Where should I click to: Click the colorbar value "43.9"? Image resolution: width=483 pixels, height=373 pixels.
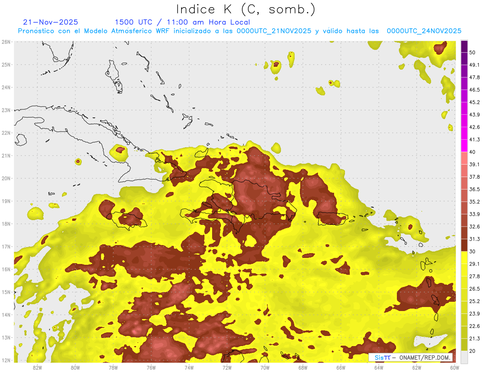(475, 115)
